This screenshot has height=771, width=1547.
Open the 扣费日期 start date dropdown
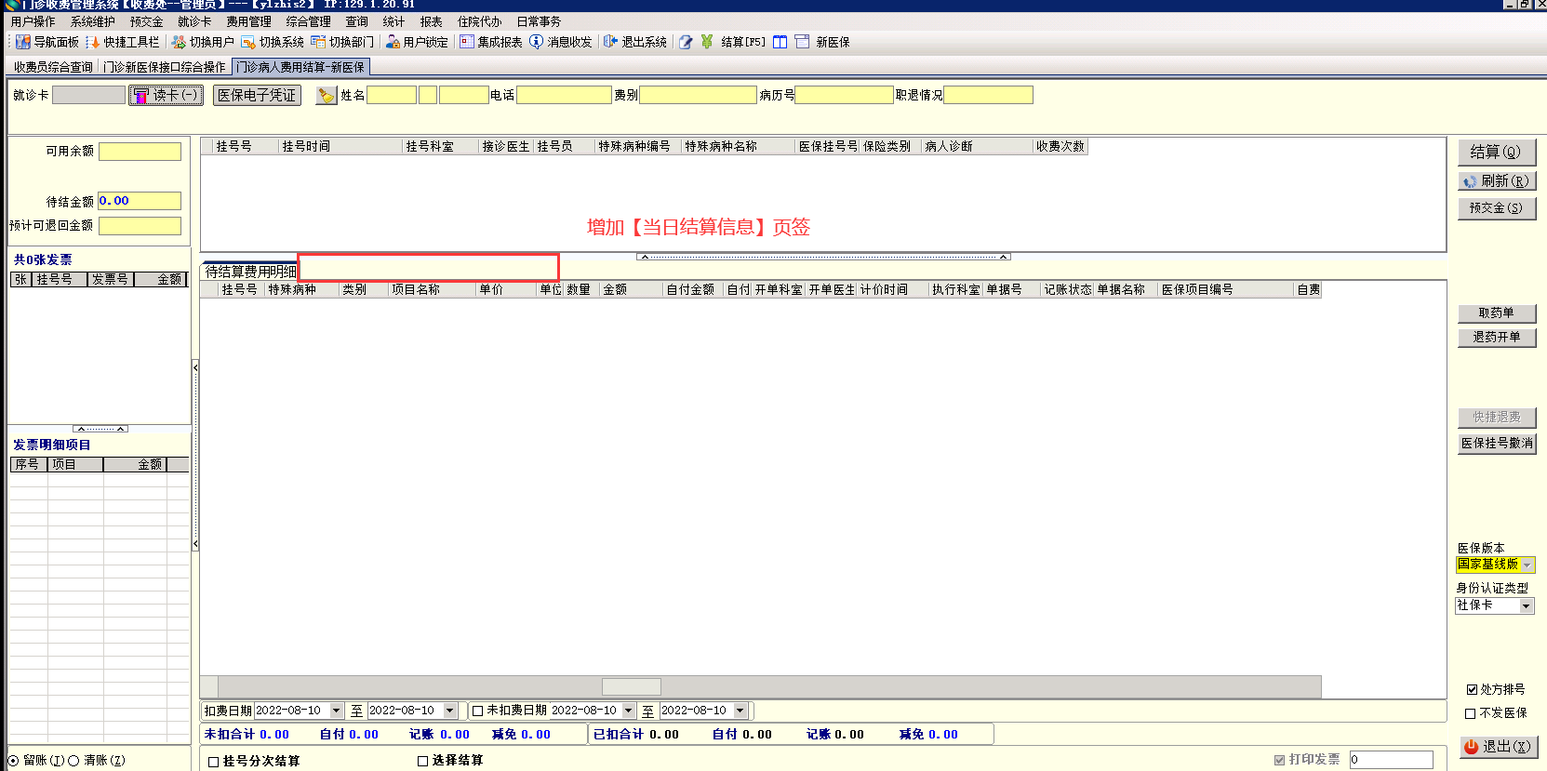coord(337,711)
